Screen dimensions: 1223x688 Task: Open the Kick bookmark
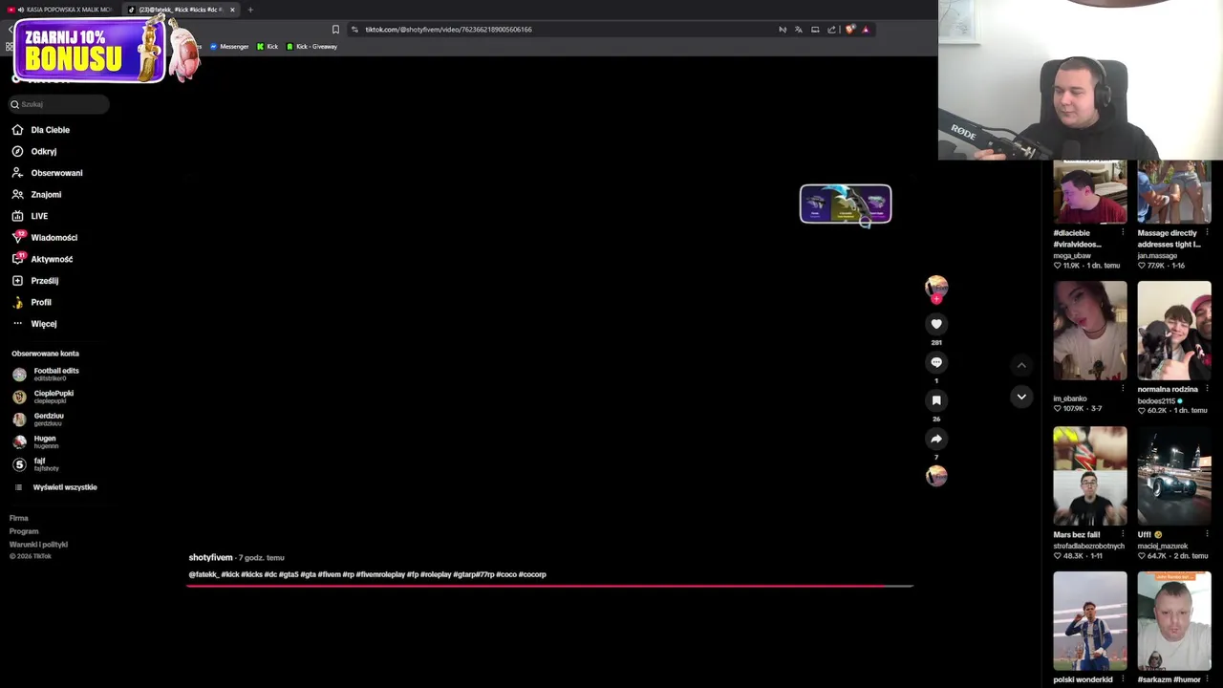point(268,47)
